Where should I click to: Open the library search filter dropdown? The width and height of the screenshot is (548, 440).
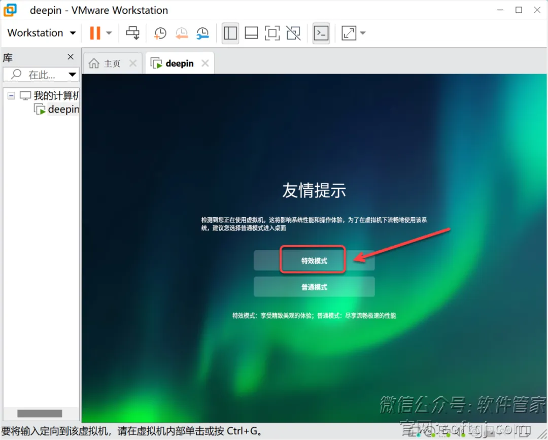[73, 75]
